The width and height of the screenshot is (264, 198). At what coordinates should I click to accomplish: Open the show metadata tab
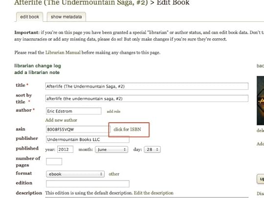coord(66,17)
